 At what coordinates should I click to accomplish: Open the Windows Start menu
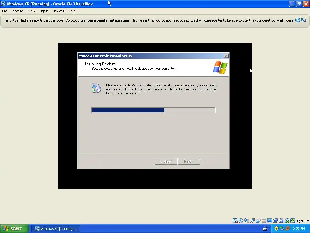tap(15, 228)
